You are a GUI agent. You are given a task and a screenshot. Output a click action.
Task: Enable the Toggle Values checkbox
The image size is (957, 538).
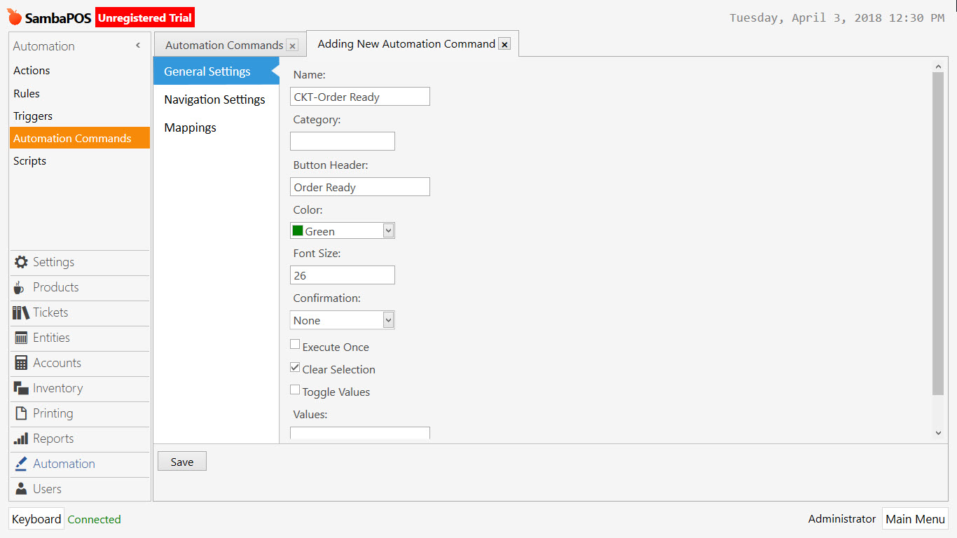click(x=295, y=389)
